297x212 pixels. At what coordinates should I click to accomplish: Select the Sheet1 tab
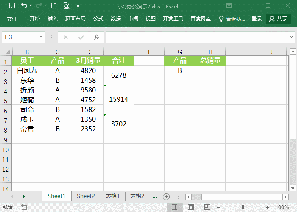pos(56,196)
